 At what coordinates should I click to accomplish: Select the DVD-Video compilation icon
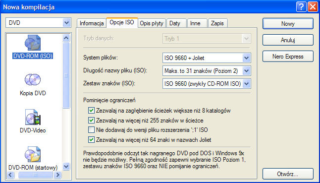(x=33, y=117)
